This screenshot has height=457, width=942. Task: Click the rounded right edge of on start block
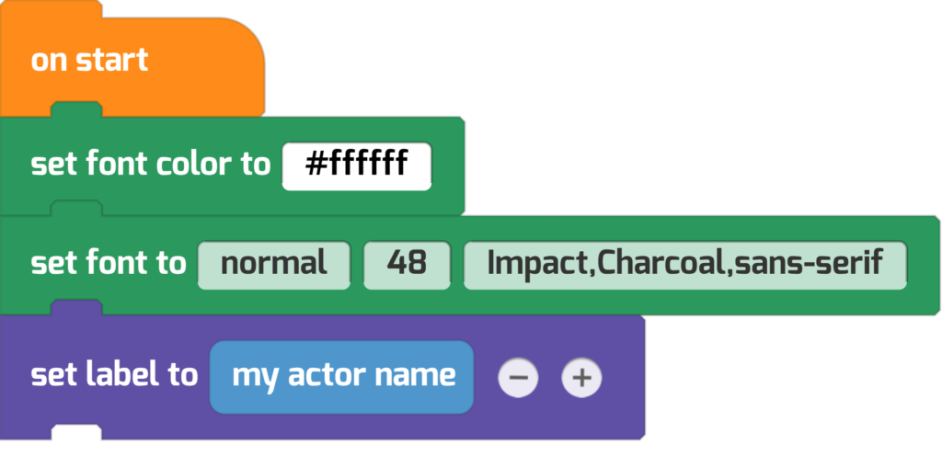[x=252, y=66]
